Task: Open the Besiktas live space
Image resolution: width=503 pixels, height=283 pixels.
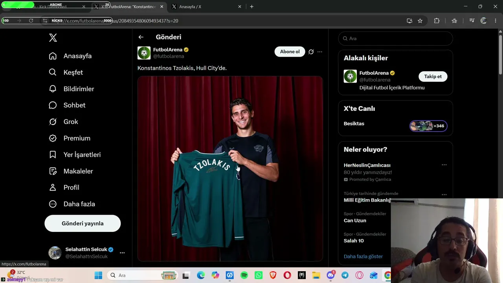Action: point(354,123)
